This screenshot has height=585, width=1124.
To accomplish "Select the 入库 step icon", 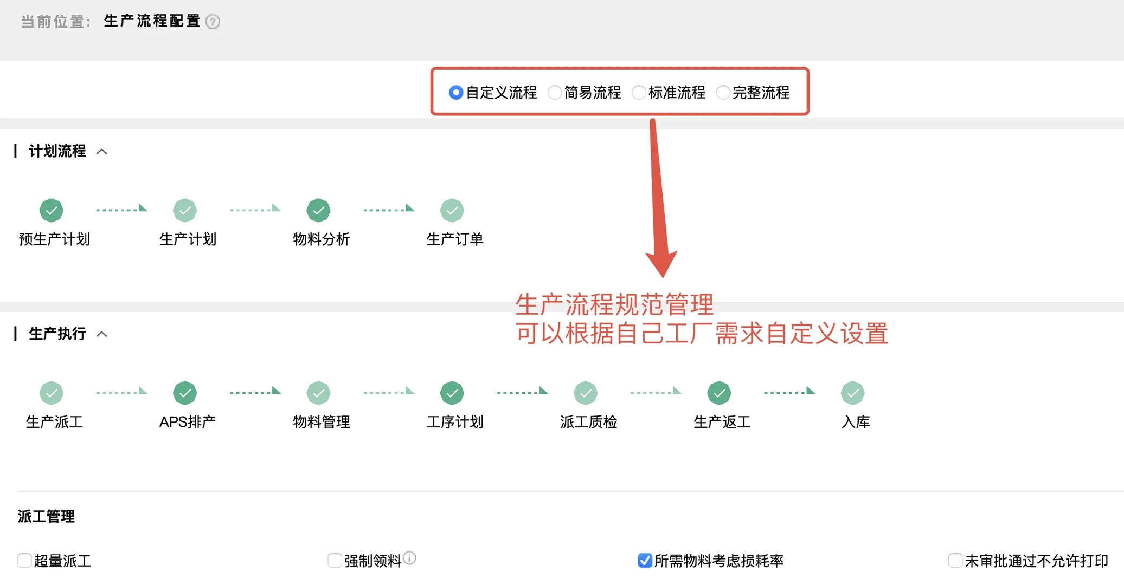I will pos(853,393).
